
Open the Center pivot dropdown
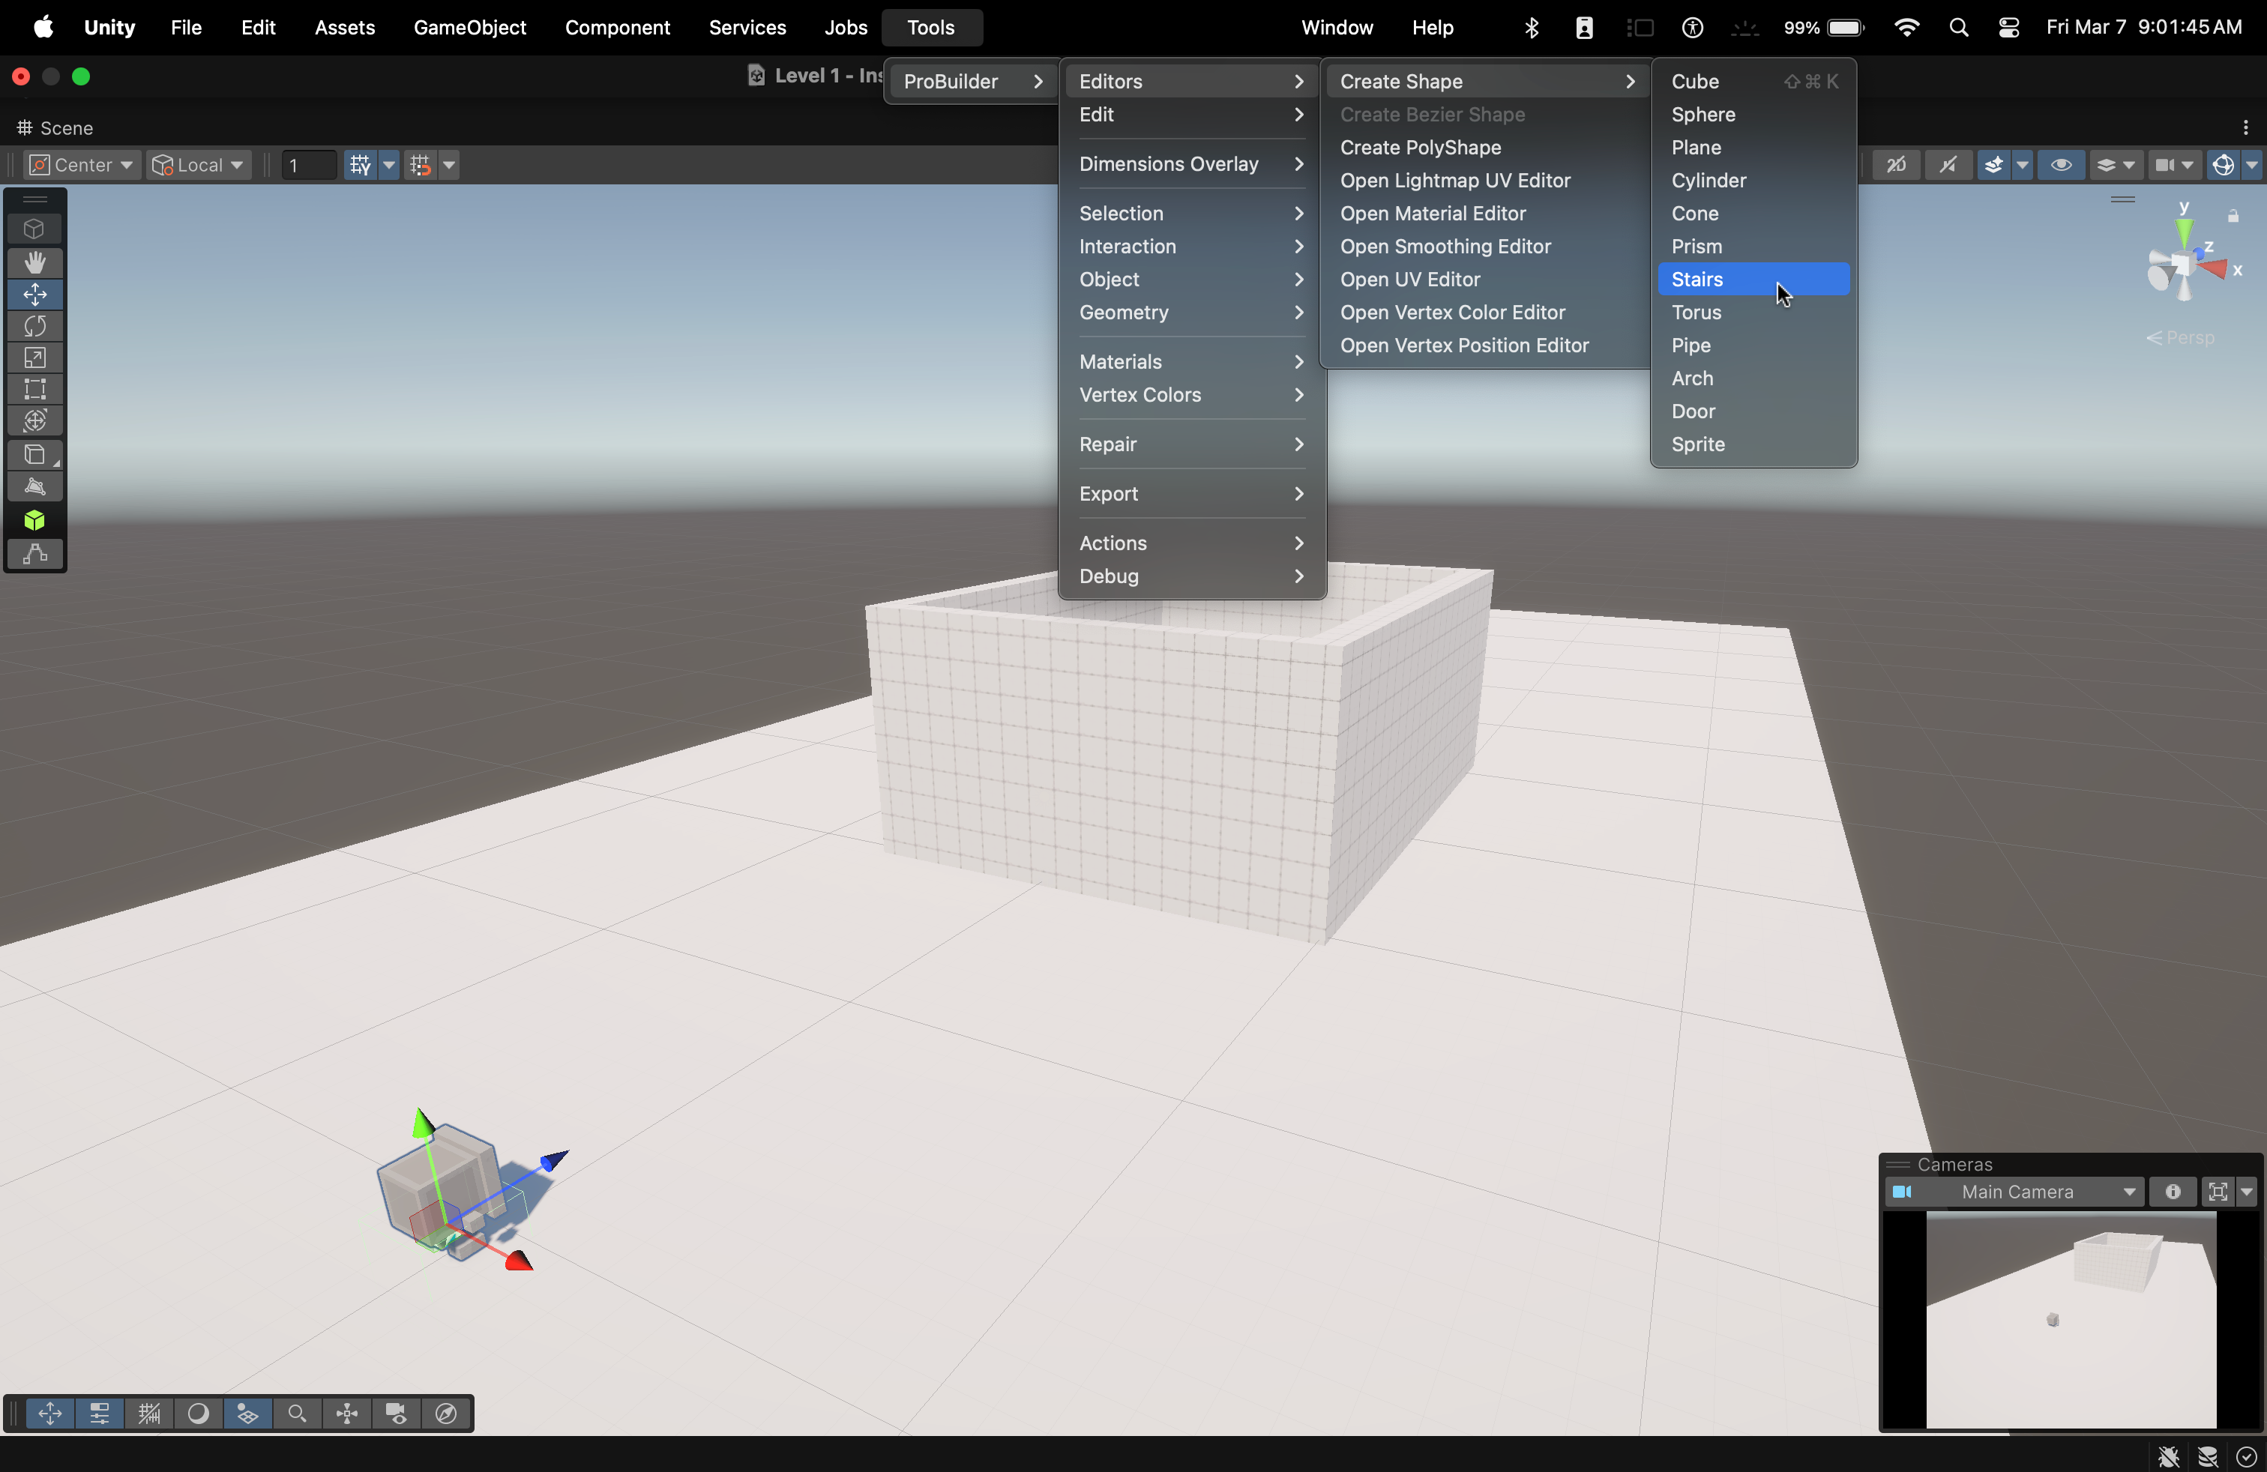click(82, 165)
